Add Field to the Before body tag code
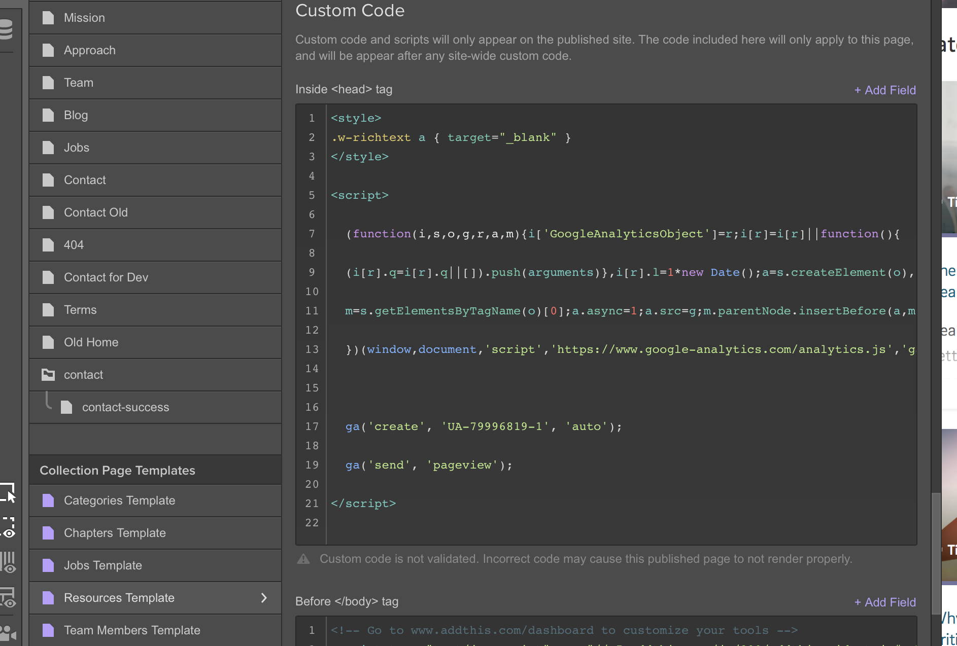The width and height of the screenshot is (957, 646). click(885, 602)
